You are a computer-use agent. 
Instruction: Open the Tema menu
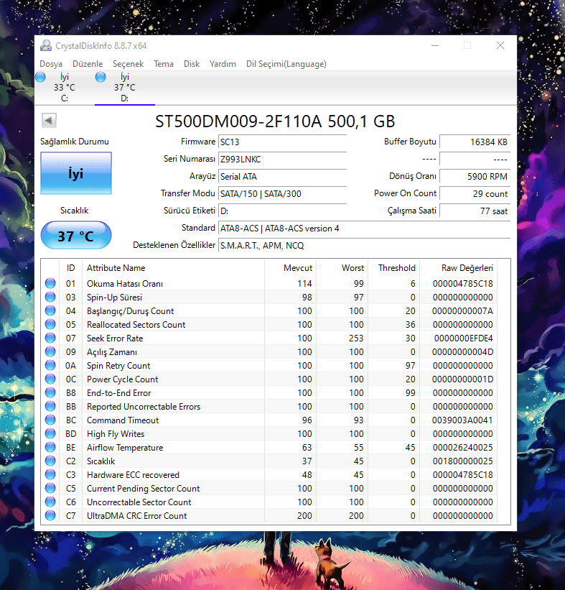pos(164,64)
